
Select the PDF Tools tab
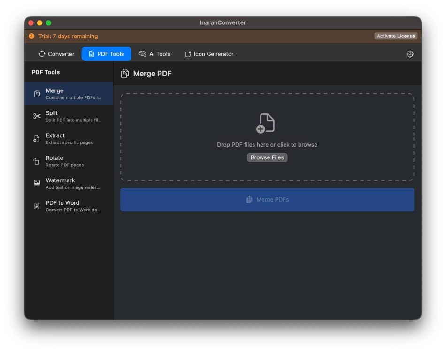[106, 54]
